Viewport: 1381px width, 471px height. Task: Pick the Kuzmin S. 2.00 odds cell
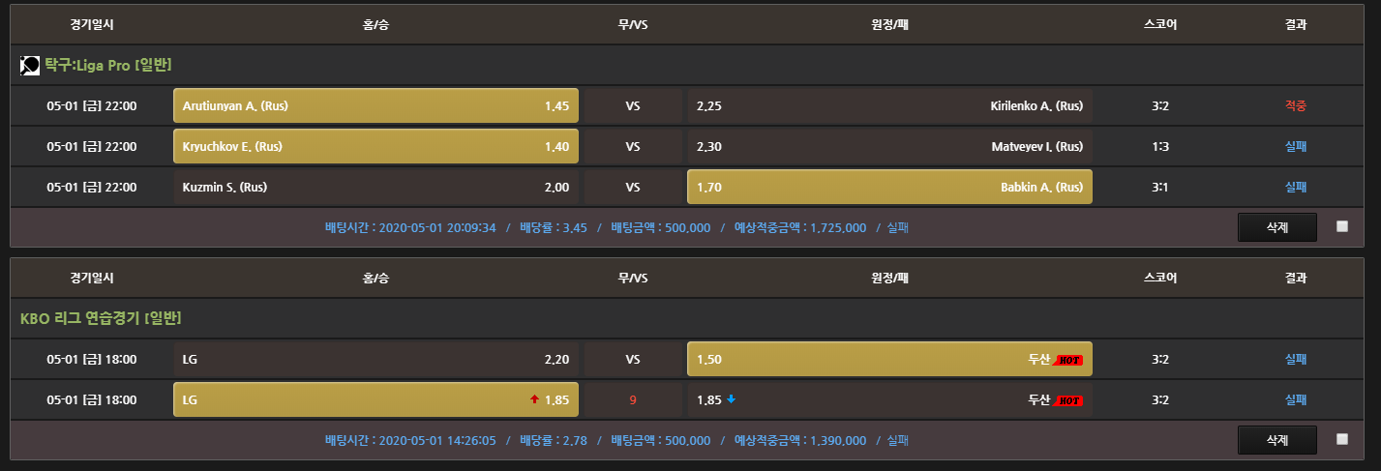tap(375, 187)
